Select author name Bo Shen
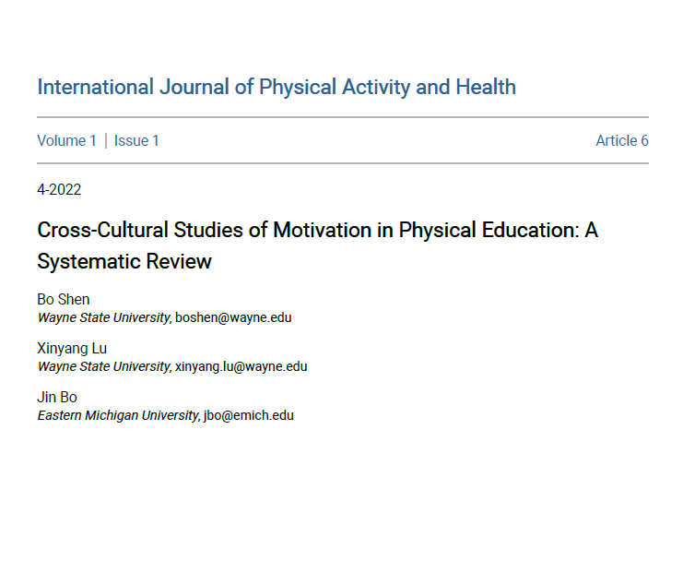 tap(64, 299)
